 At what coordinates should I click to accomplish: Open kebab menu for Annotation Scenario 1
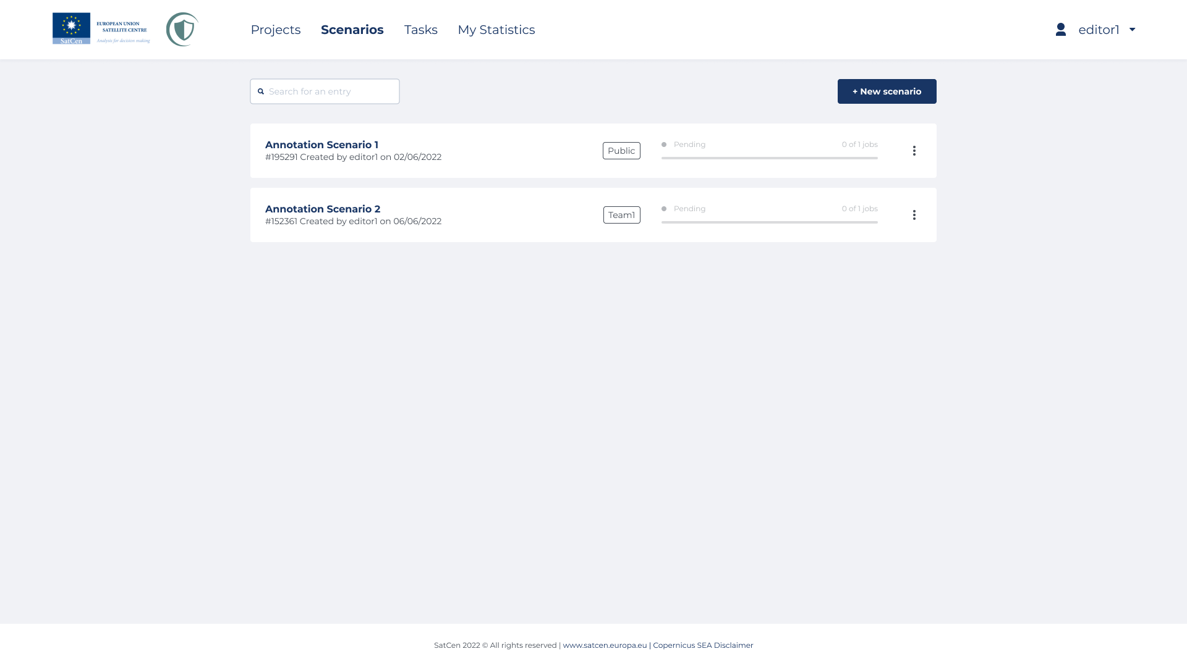pos(914,151)
